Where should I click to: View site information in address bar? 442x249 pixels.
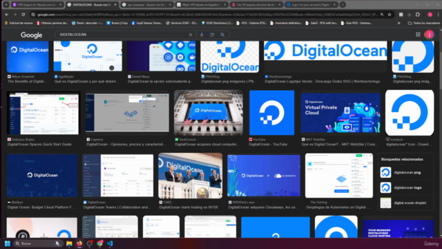[33, 15]
